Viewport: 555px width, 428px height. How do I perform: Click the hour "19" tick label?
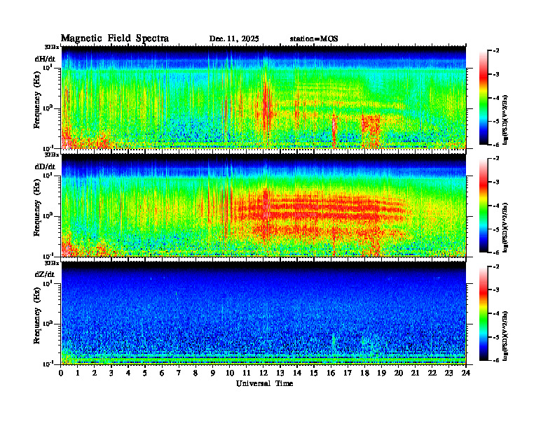click(381, 373)
